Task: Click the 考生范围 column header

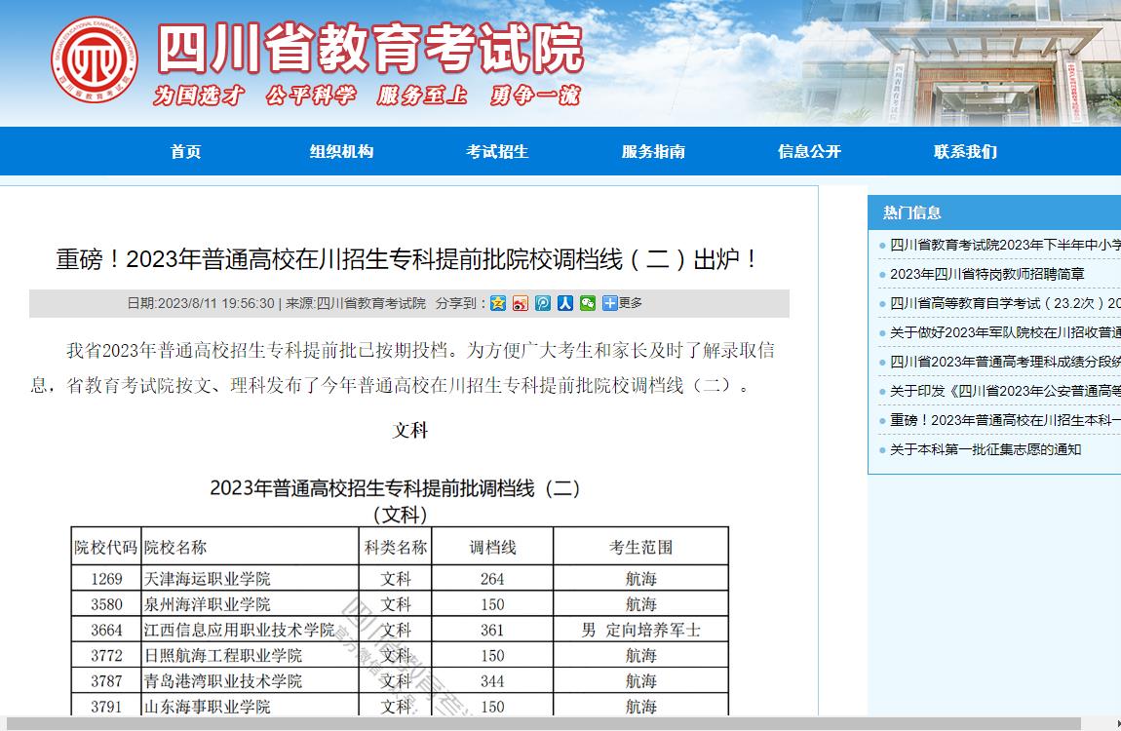Action: click(x=641, y=548)
